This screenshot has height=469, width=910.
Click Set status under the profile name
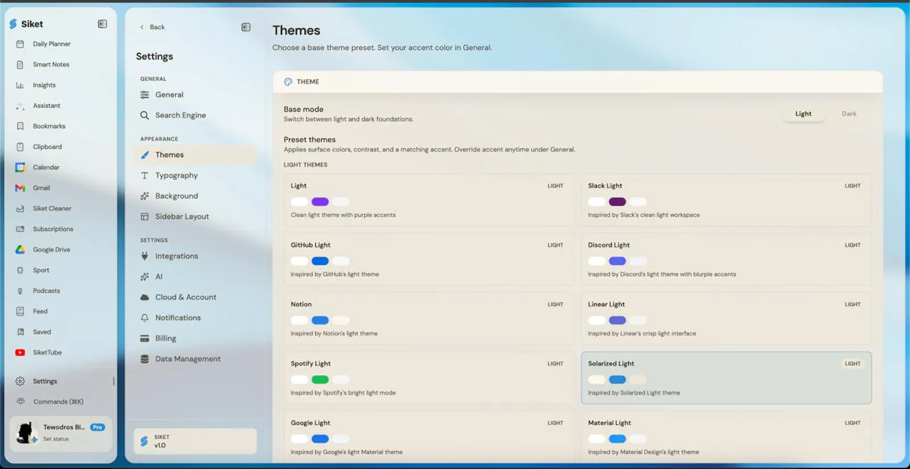click(x=56, y=439)
